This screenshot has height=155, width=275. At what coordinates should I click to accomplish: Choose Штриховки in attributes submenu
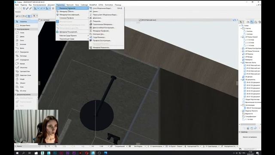pyautogui.click(x=106, y=18)
